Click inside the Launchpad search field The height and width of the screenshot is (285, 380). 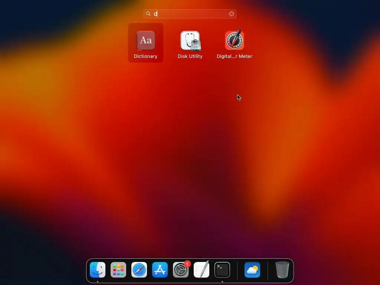pyautogui.click(x=190, y=14)
